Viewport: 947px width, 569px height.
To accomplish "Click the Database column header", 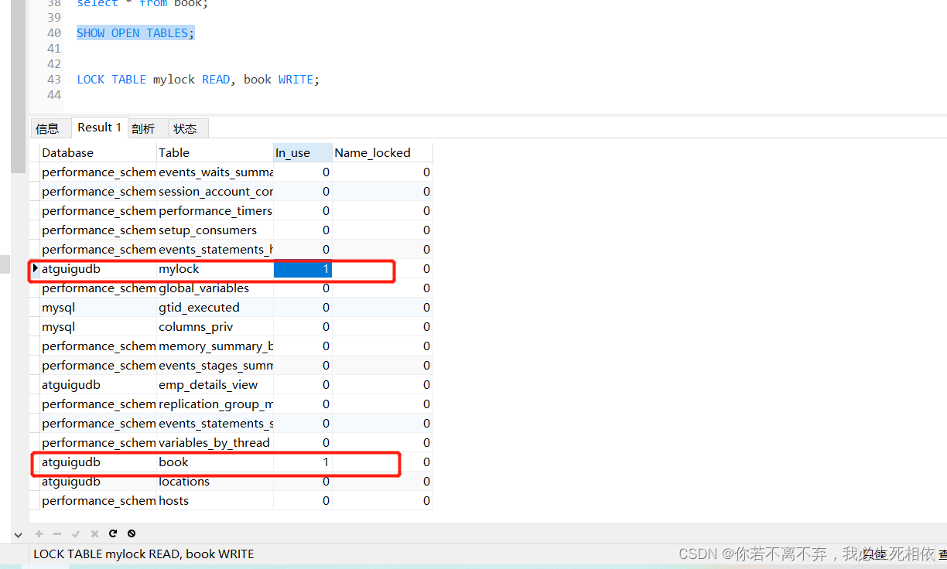I will [x=98, y=152].
